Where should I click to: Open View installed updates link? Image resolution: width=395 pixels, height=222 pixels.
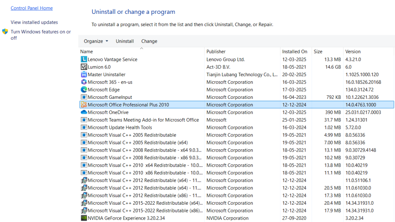(x=34, y=22)
